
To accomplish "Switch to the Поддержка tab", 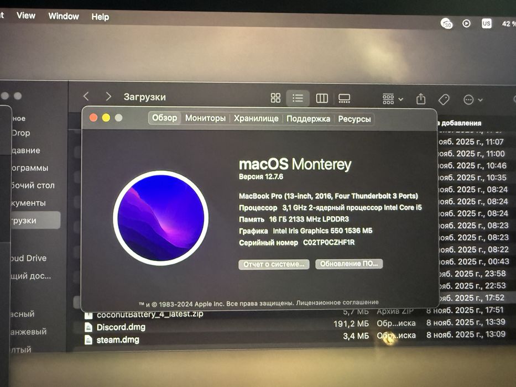I will point(309,119).
